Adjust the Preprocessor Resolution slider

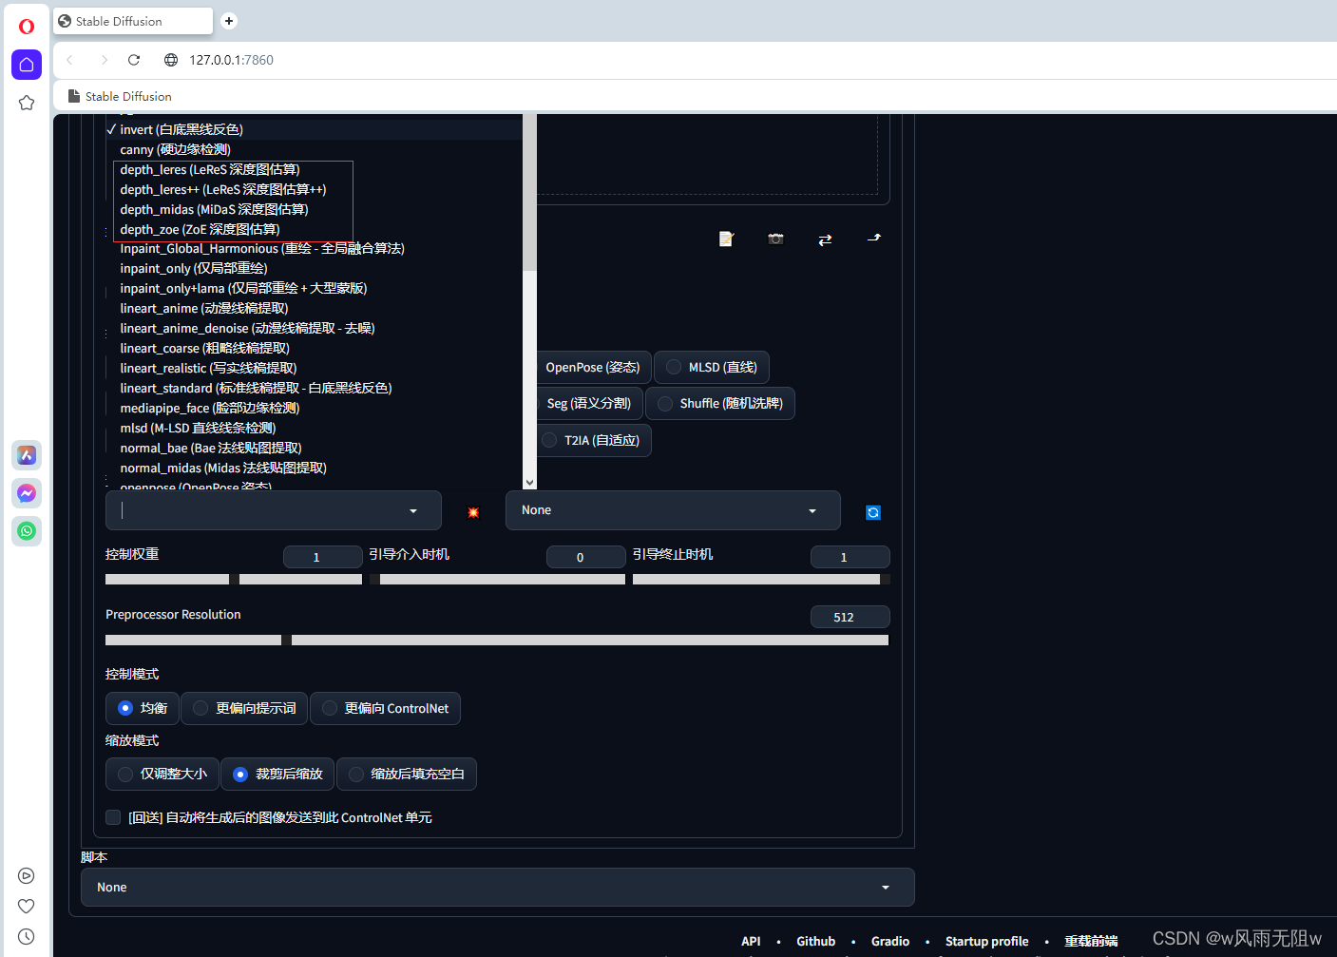point(497,641)
